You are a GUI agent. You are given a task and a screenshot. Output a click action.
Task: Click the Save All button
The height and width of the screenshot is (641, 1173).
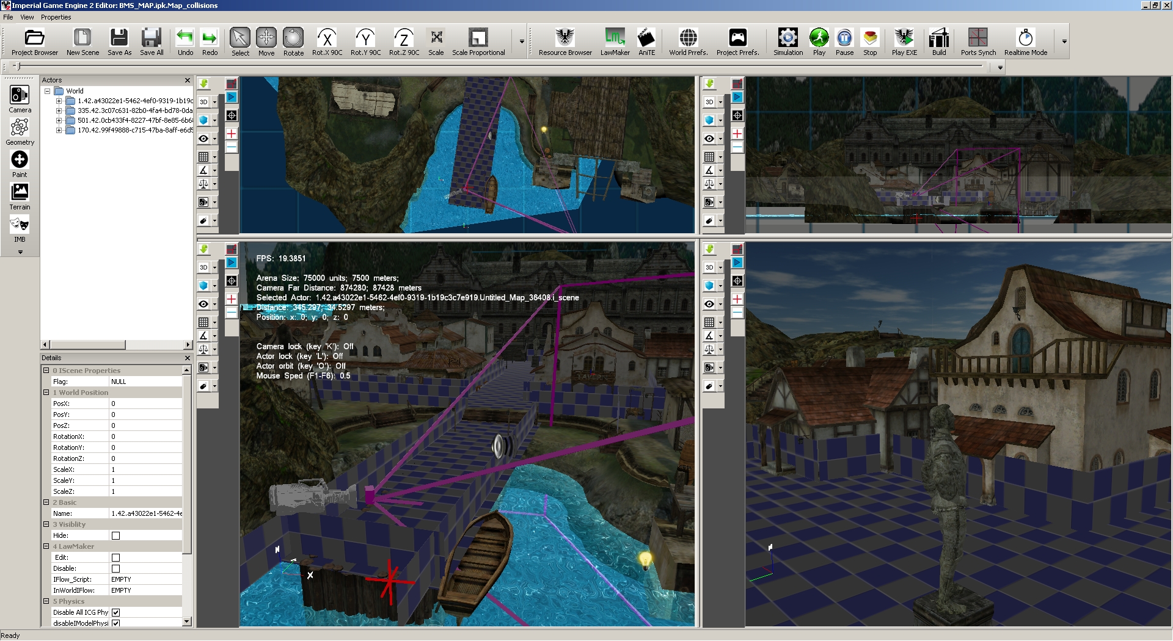point(152,42)
